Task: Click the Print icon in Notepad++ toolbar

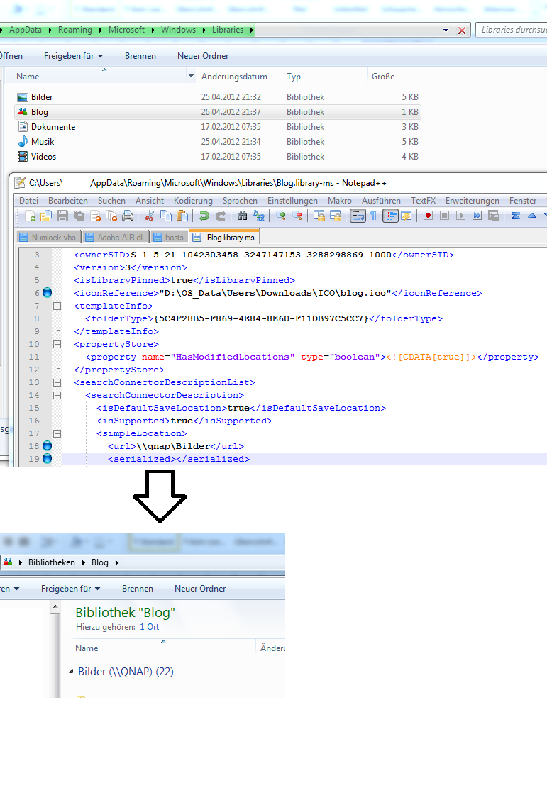Action: (128, 216)
